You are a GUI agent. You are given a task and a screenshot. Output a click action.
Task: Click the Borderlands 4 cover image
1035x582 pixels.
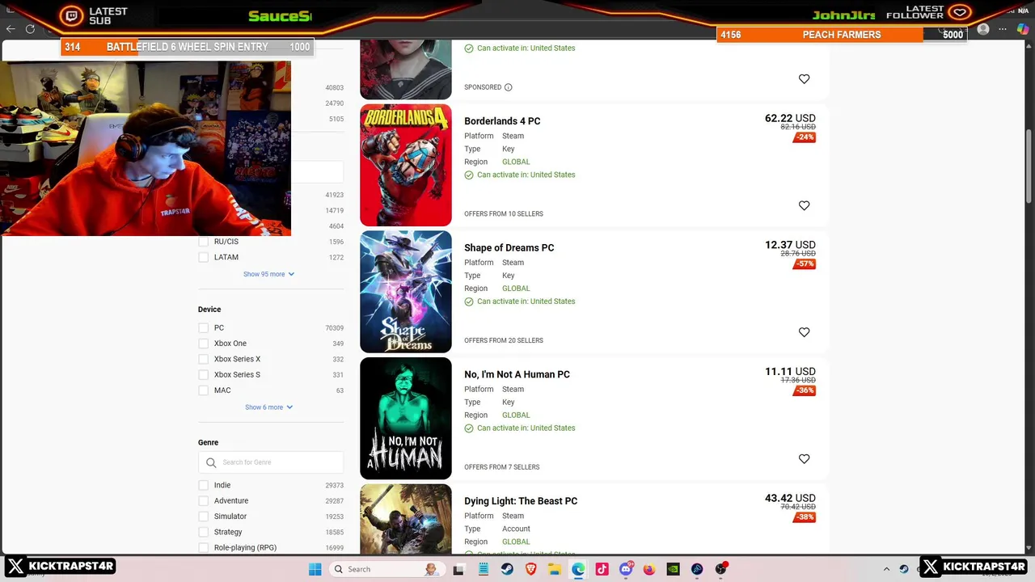406,165
